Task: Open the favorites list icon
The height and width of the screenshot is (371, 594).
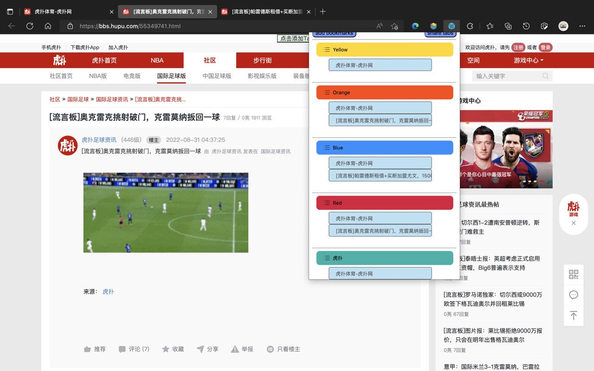Action: [x=490, y=26]
